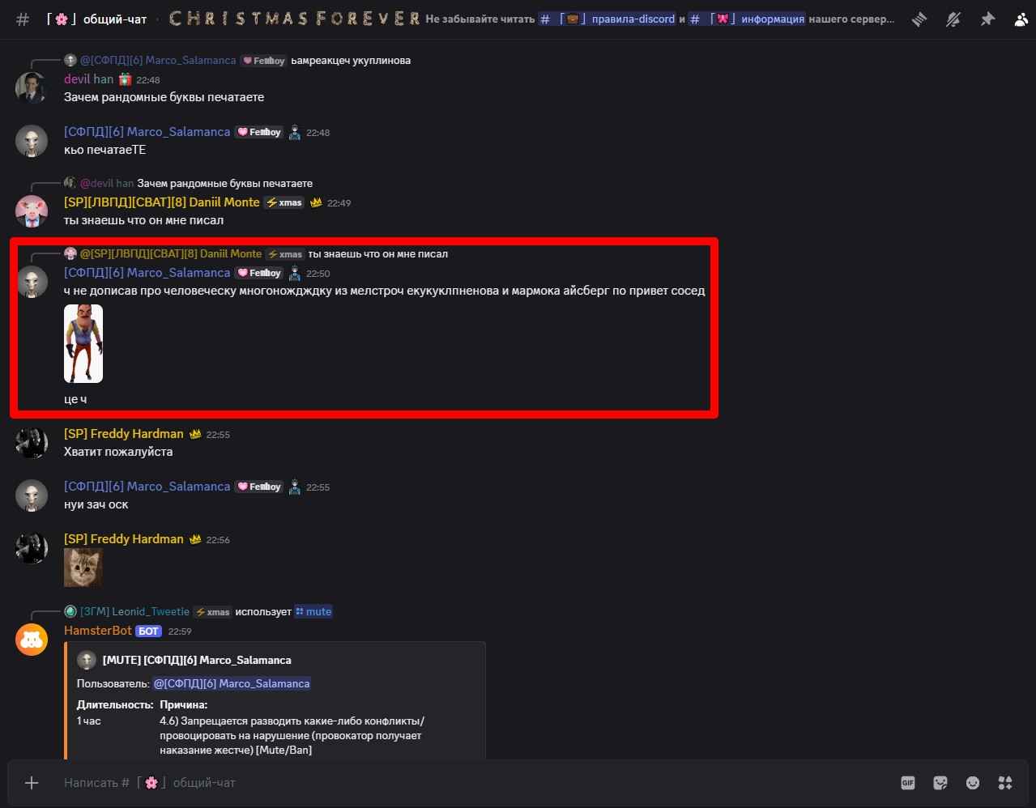Open the Hello Neighbor image attachment

click(x=83, y=343)
